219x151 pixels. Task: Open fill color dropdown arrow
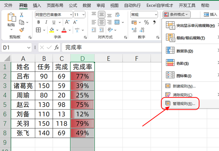tap(57, 30)
